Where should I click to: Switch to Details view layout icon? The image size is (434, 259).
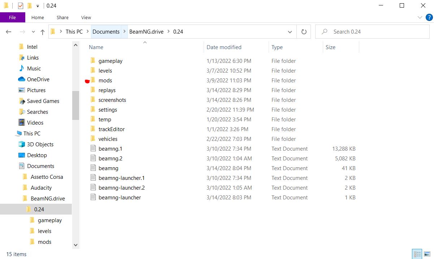tap(417, 254)
